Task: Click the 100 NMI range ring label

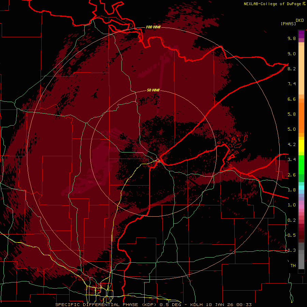Action: [153, 27]
